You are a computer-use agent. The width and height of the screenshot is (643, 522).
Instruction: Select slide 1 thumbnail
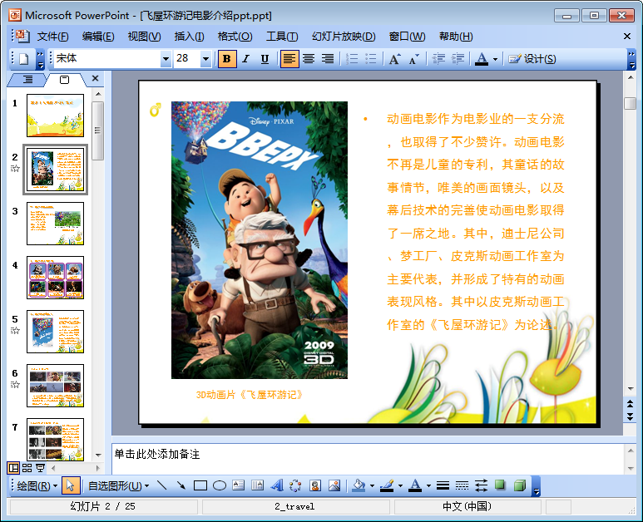[55, 116]
